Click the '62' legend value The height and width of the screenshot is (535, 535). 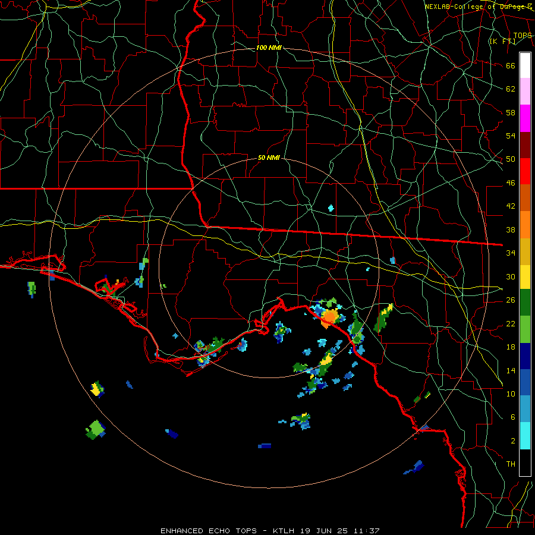tap(511, 89)
